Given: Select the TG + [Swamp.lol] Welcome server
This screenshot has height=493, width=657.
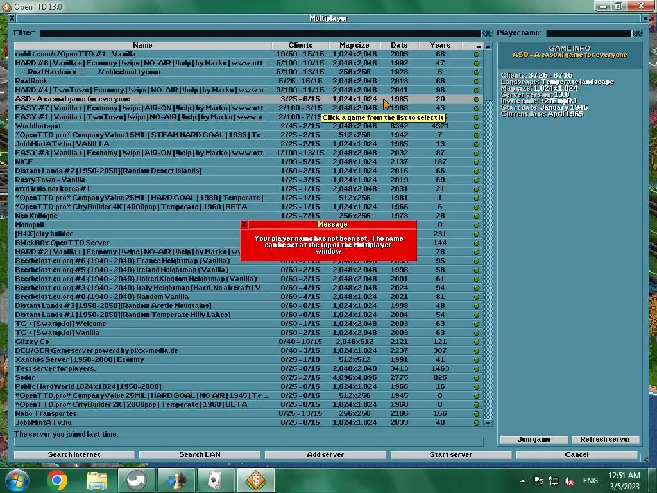Looking at the screenshot, I should [x=248, y=324].
